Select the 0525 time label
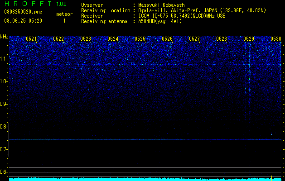 [x=140, y=39]
